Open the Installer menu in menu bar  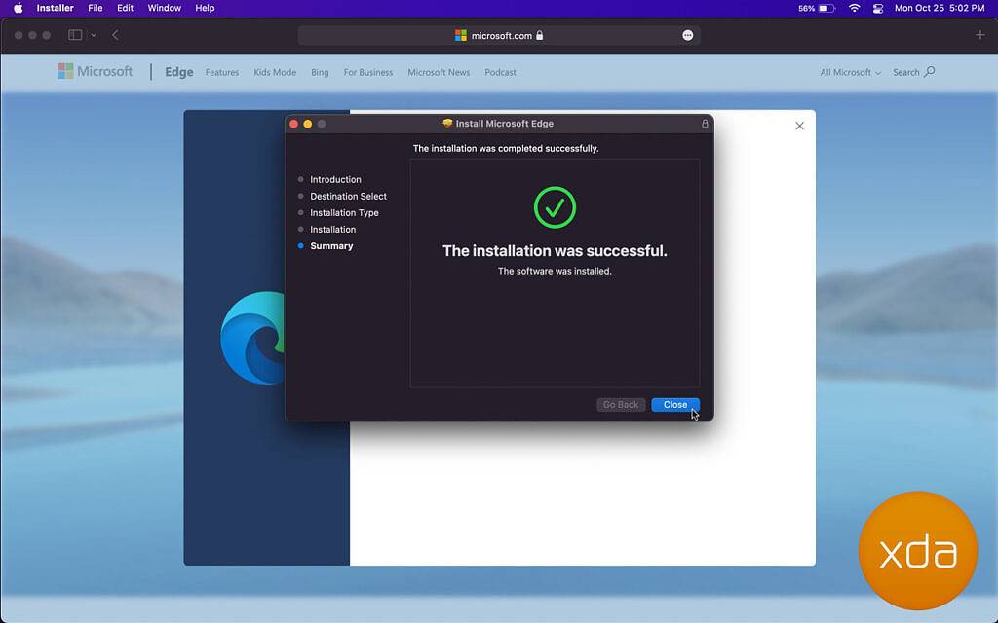[x=55, y=8]
